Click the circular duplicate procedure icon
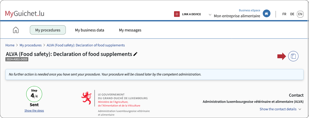 (293, 56)
